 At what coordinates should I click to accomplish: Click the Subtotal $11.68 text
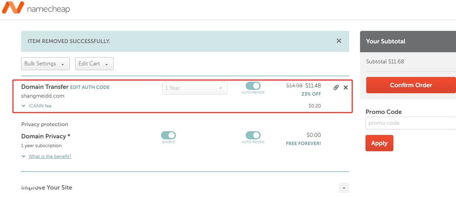coord(385,61)
